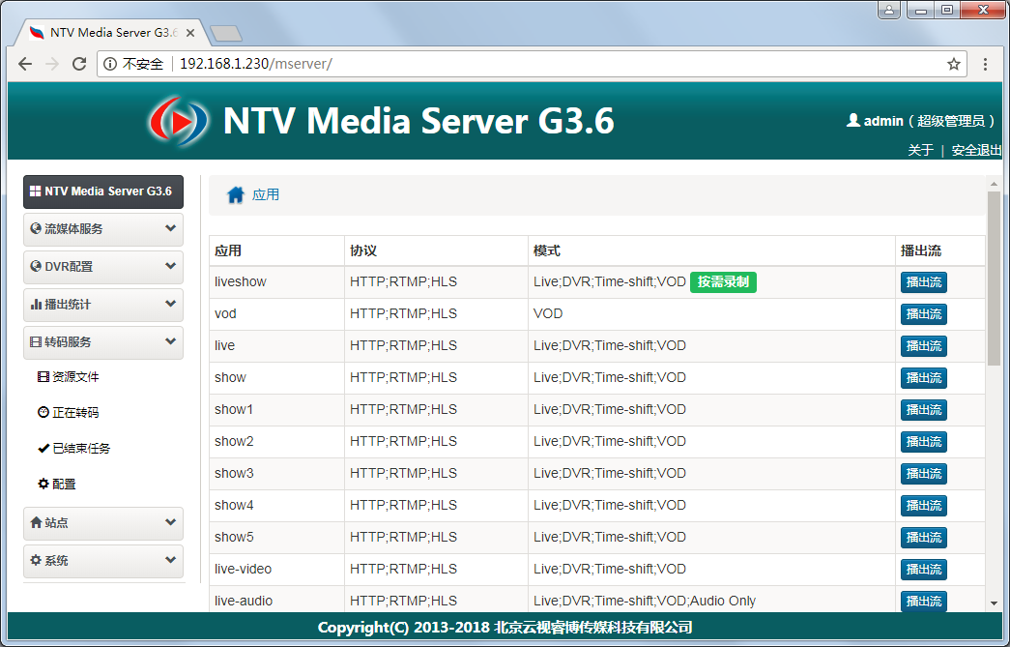Viewport: 1010px width, 647px height.
Task: Click the live-video application name
Action: pos(243,569)
